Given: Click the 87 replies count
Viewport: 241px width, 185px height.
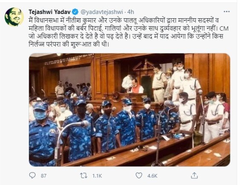Looking at the screenshot, I should click(x=44, y=176).
